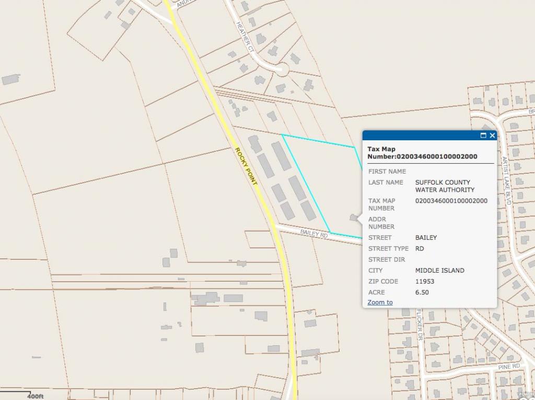Click the 'Zoom to' link
Viewport: 535px width, 400px height.
[380, 302]
